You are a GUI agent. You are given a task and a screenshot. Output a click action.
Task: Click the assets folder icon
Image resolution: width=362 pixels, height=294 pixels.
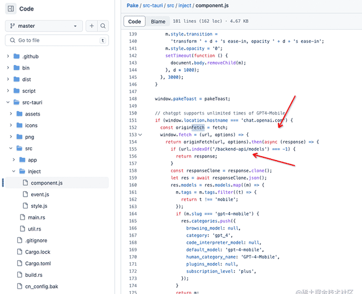[19, 114]
